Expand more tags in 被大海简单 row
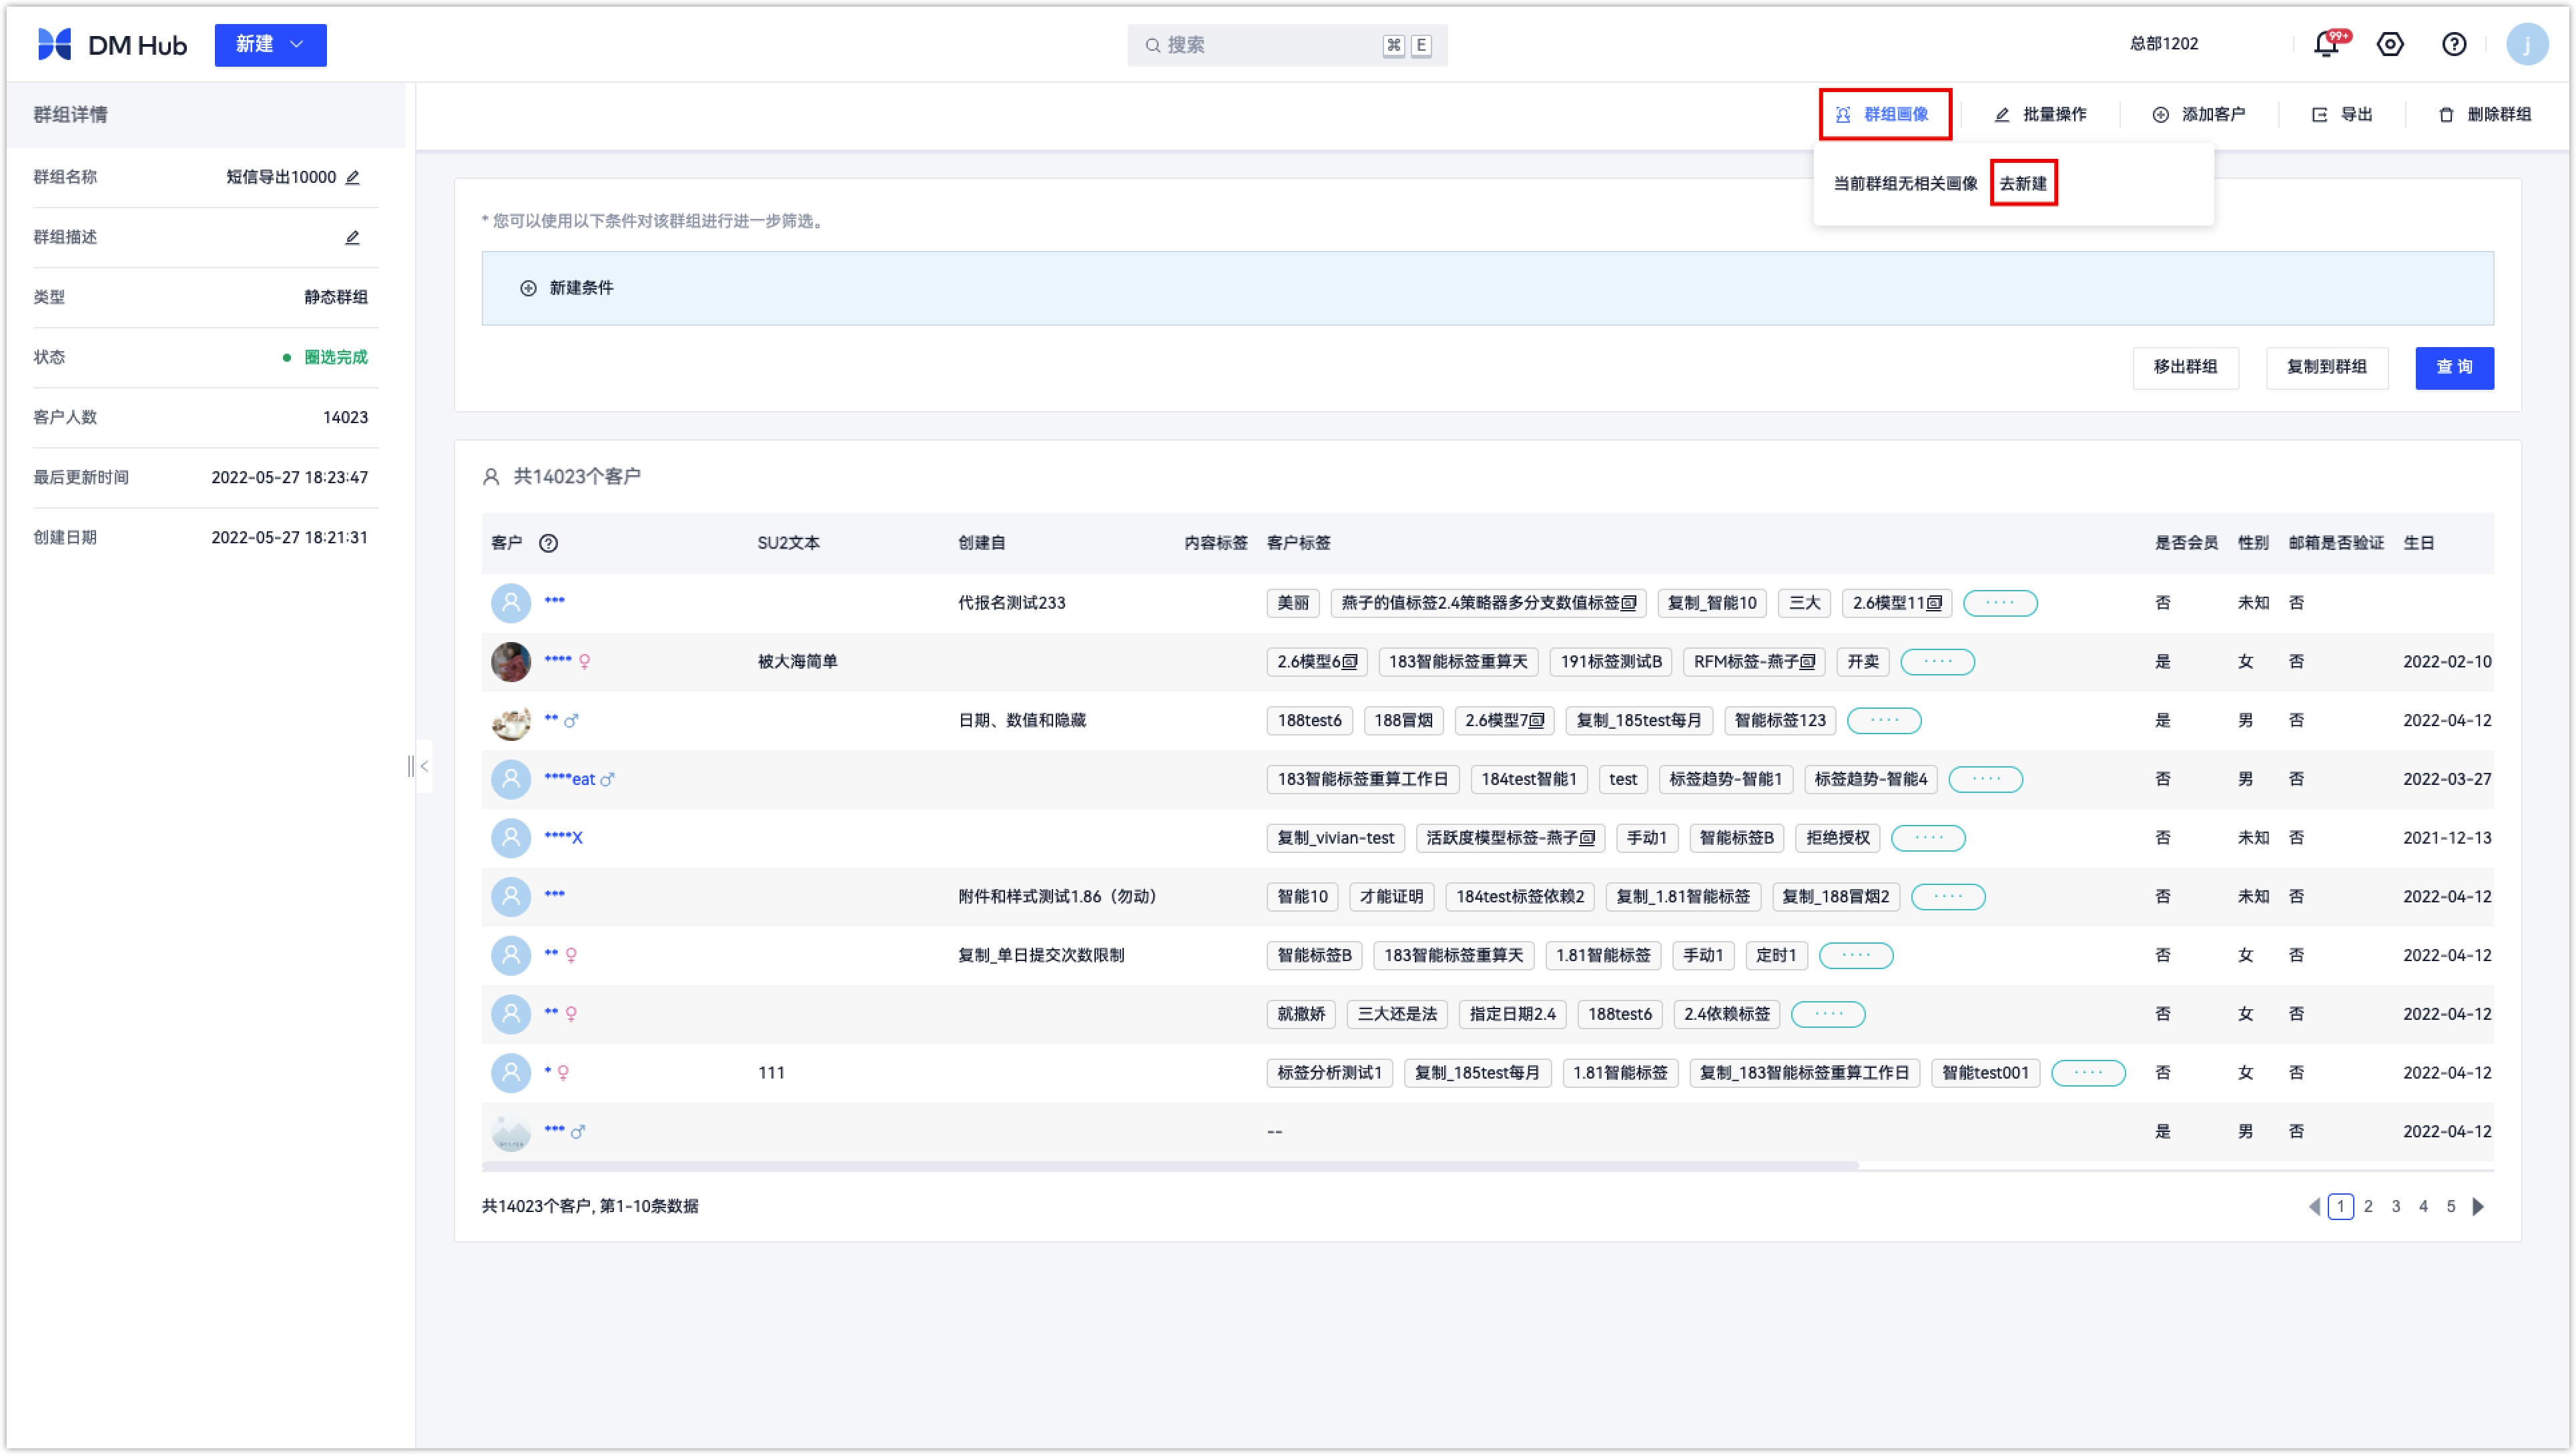Screen dimensions: 2576x1455 [1937, 662]
